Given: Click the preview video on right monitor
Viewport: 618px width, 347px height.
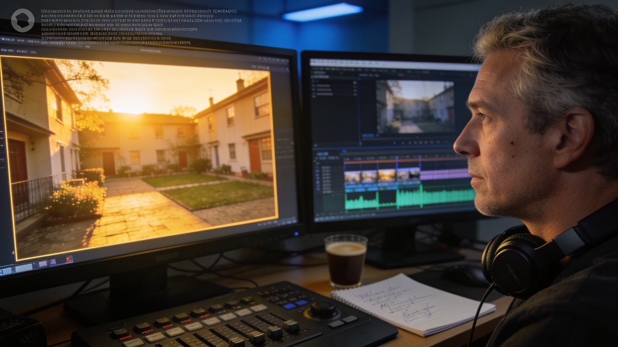Looking at the screenshot, I should tap(415, 107).
